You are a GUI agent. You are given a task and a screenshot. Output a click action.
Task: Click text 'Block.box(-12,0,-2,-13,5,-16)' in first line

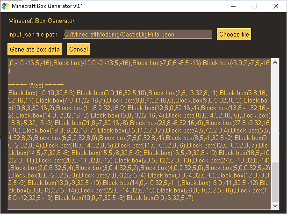pyautogui.click(x=92, y=63)
